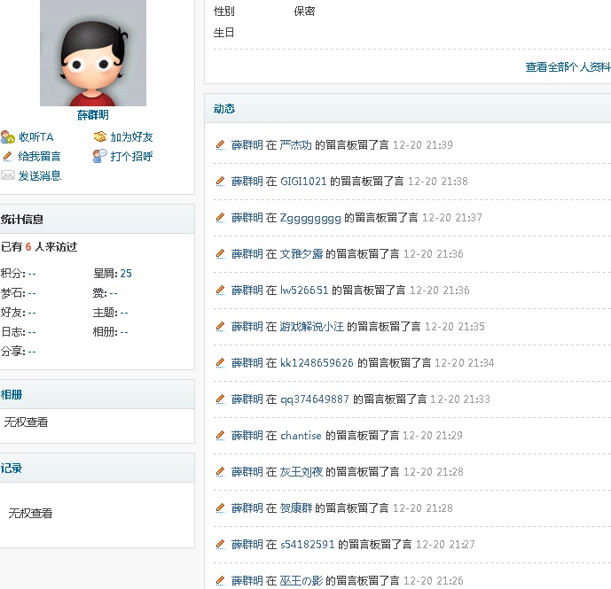Open chantise user profile link
611x589 pixels.
[x=301, y=436]
